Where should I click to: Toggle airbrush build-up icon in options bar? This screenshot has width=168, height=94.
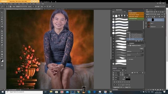(50, 7)
